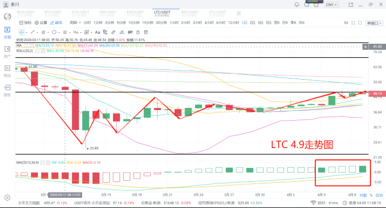
Task: Open the CNY currency dropdown
Action: coord(331,5)
